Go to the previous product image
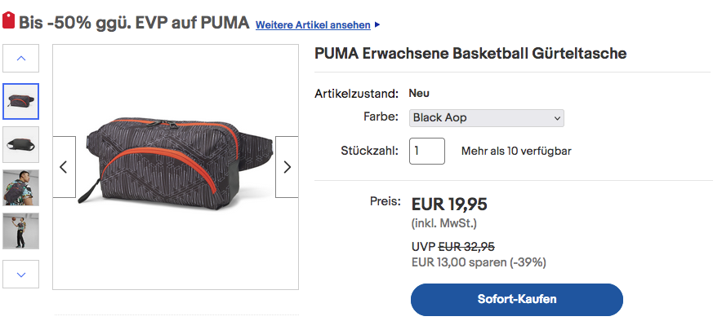The image size is (722, 321). pyautogui.click(x=64, y=167)
